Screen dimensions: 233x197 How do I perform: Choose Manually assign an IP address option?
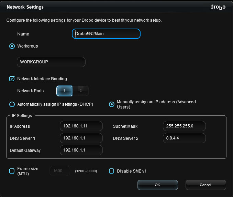point(112,104)
